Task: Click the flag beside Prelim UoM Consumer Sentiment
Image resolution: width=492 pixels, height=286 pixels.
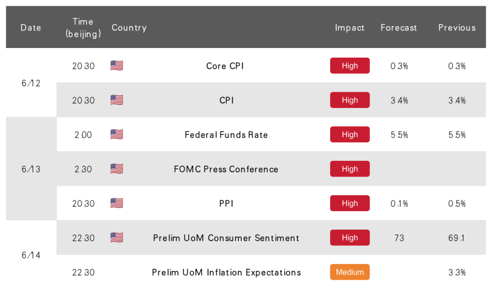Action: 117,238
